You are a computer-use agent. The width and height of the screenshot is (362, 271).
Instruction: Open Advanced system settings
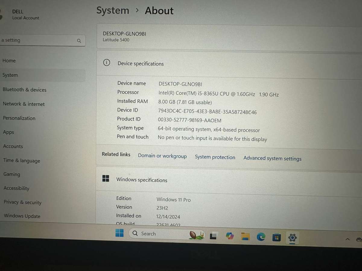point(272,158)
